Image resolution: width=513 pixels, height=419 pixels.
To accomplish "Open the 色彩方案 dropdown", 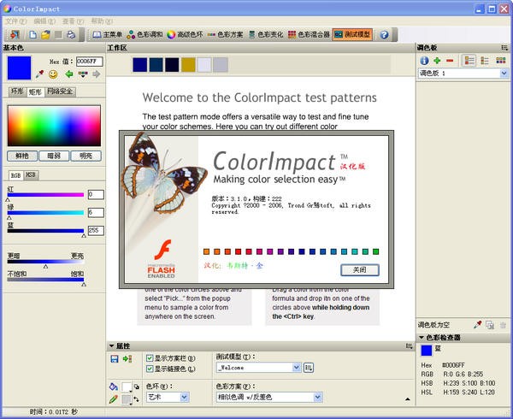I will (269, 397).
